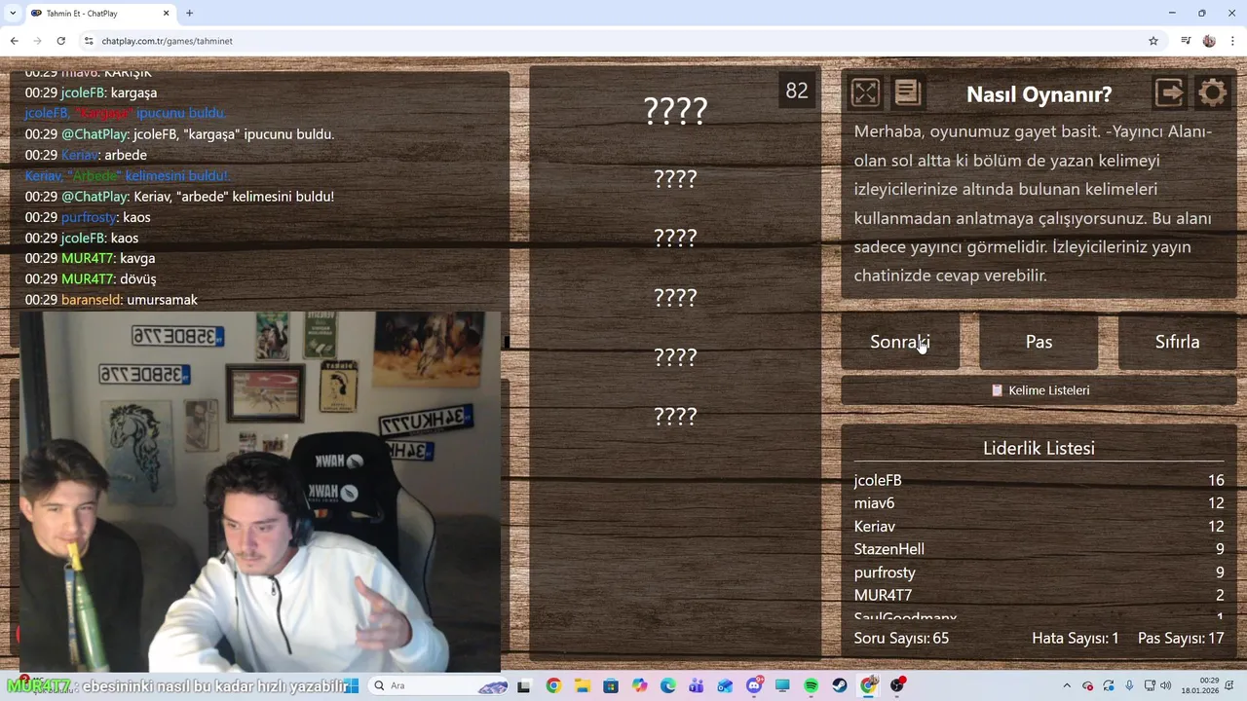The image size is (1247, 701).
Task: Click chat message 'purfrosty: kaos'
Action: [x=88, y=217]
